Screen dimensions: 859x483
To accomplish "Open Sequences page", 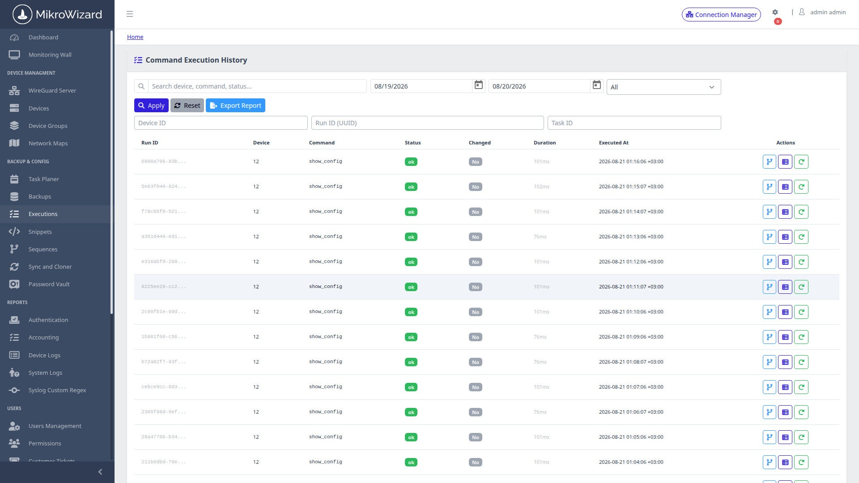I will pos(55,250).
